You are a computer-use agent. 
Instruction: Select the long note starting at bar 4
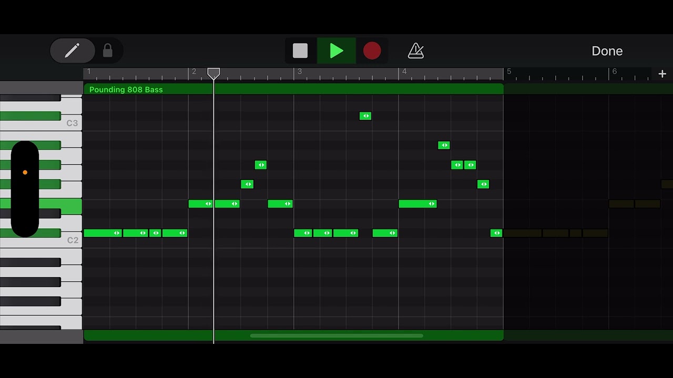coord(417,204)
